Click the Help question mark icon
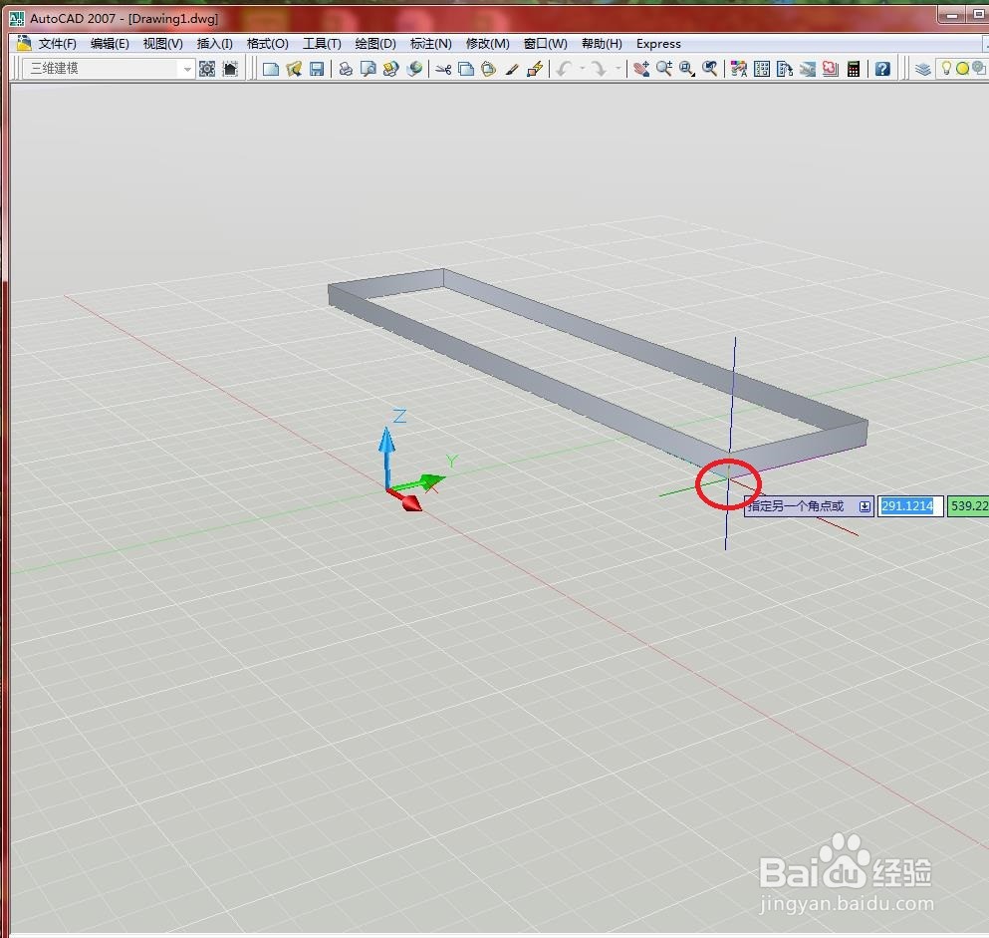This screenshot has width=989, height=938. 882,69
